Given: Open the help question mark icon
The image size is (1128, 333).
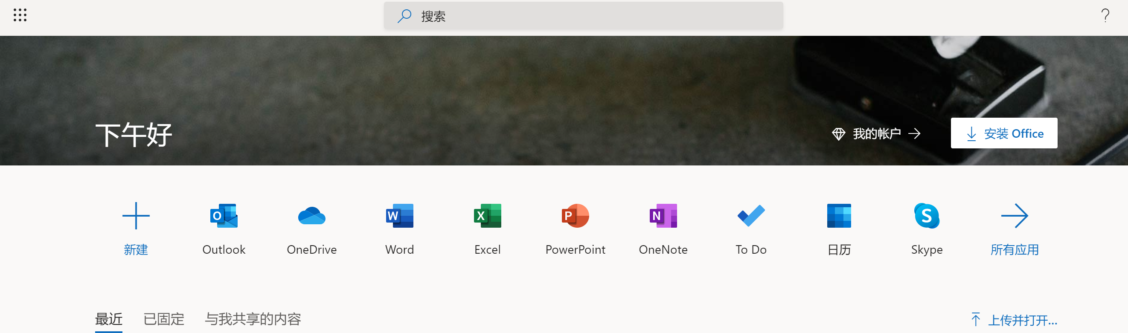Looking at the screenshot, I should pos(1105,16).
